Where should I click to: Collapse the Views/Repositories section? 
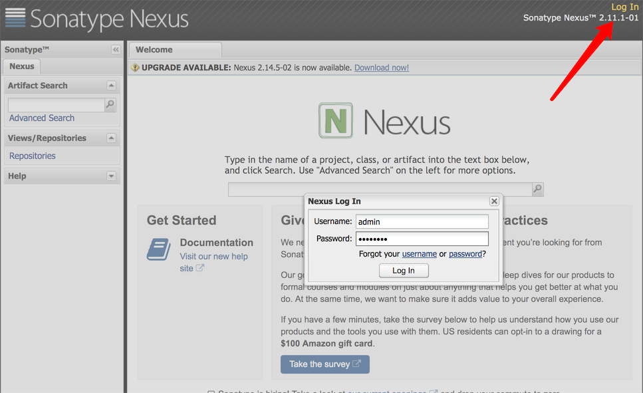click(x=111, y=138)
